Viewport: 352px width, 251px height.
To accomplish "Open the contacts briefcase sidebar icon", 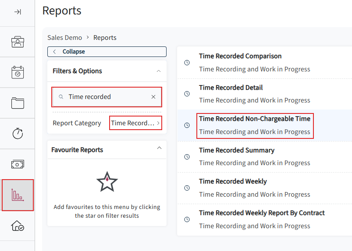I will coord(18,42).
